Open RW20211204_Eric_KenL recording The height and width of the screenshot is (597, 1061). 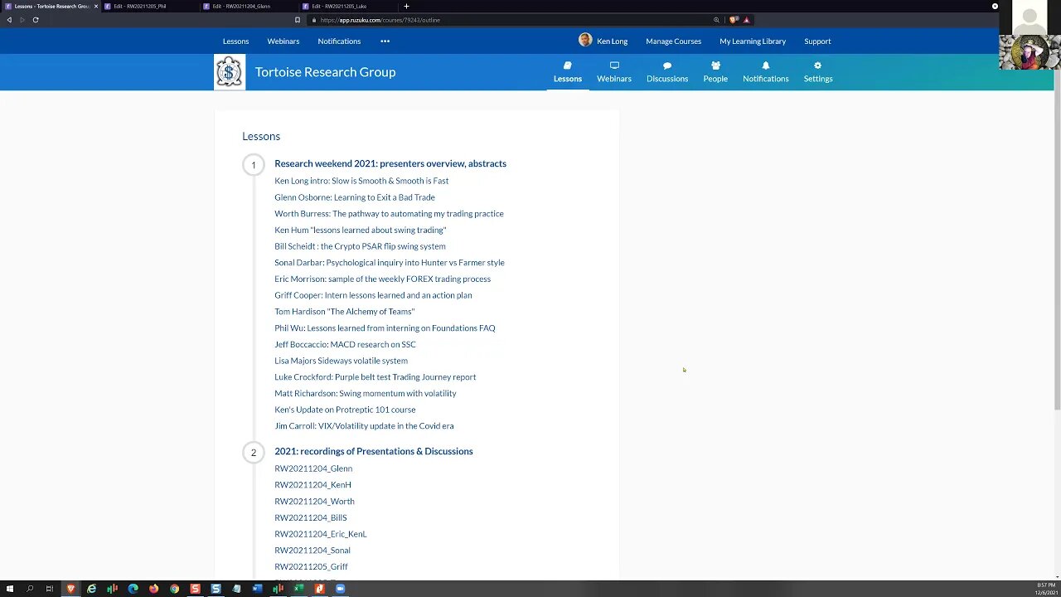(321, 534)
